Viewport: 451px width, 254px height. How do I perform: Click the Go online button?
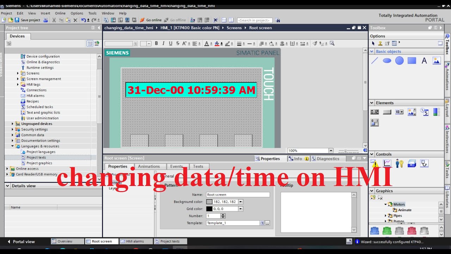click(151, 20)
